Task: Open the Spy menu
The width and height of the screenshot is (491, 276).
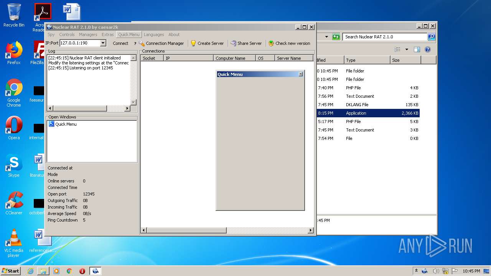Action: click(x=51, y=34)
